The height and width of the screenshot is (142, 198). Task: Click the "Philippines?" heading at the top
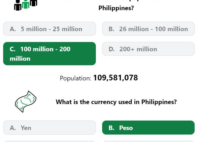[116, 8]
